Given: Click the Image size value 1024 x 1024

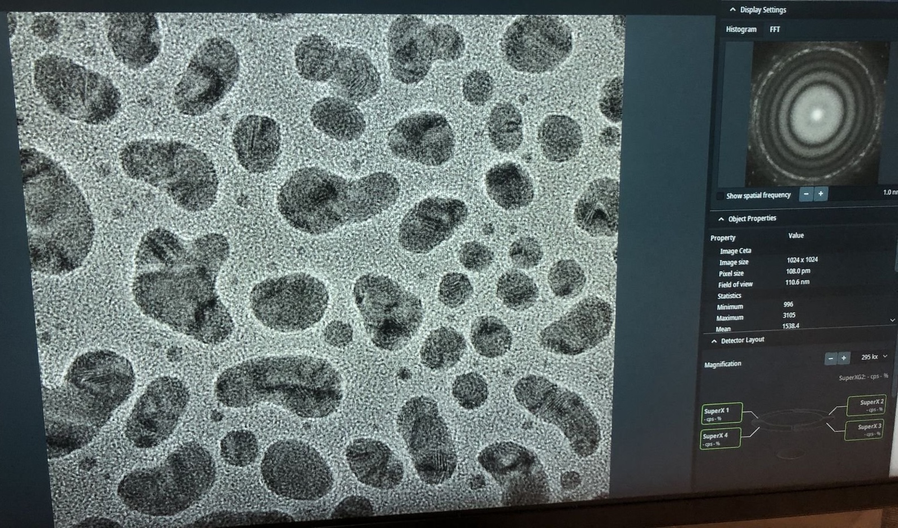Looking at the screenshot, I should [802, 260].
